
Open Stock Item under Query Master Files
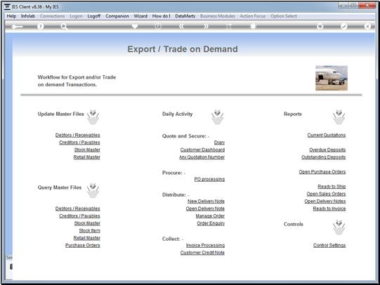(89, 230)
